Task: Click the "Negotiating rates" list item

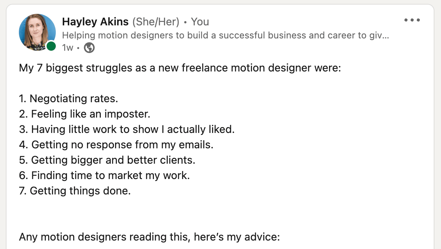Action: 68,98
